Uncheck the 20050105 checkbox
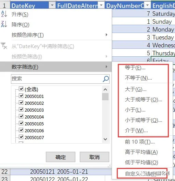The width and height of the screenshot is (175, 181). (21, 123)
